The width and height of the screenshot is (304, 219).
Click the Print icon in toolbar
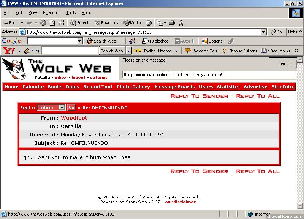tap(173, 23)
